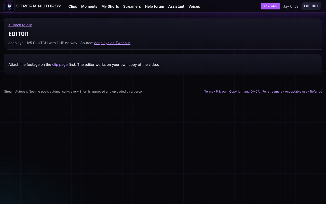Open Copyright and DMCA link
Viewport: 326px width, 204px height.
(244, 92)
